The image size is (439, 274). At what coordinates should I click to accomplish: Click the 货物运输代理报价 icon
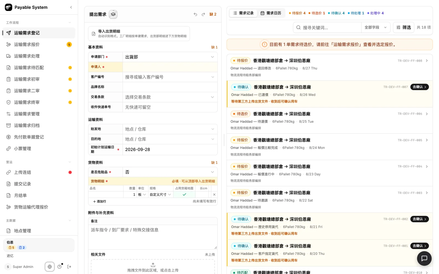[9, 207]
